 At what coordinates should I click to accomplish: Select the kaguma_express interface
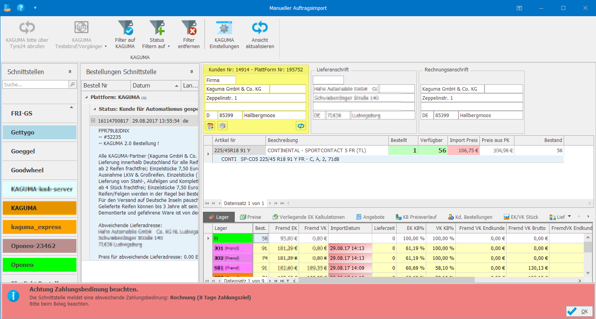(x=39, y=227)
